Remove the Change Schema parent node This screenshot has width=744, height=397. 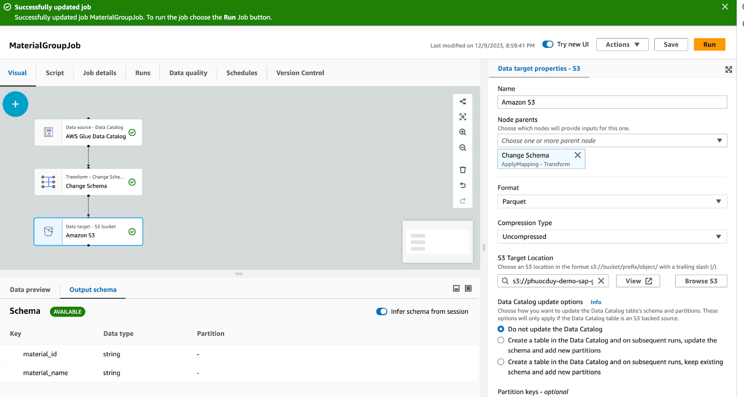click(578, 155)
